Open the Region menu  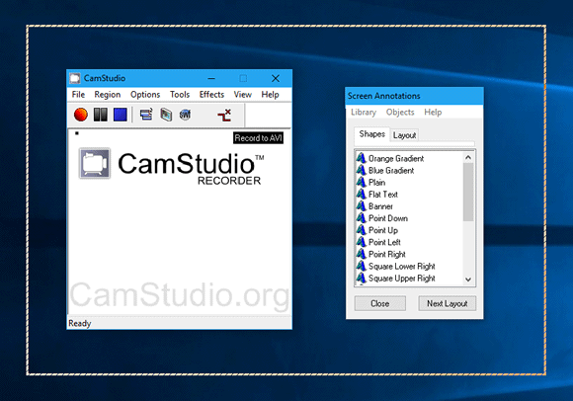107,95
